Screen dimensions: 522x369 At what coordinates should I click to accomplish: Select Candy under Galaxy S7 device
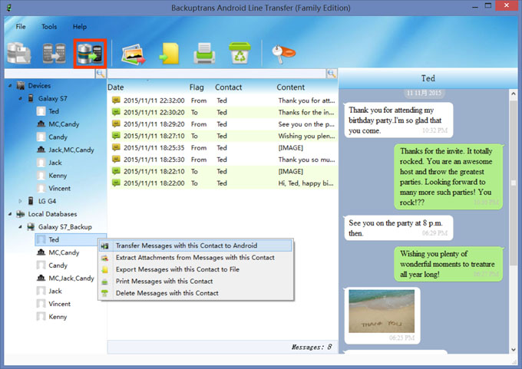pos(58,137)
